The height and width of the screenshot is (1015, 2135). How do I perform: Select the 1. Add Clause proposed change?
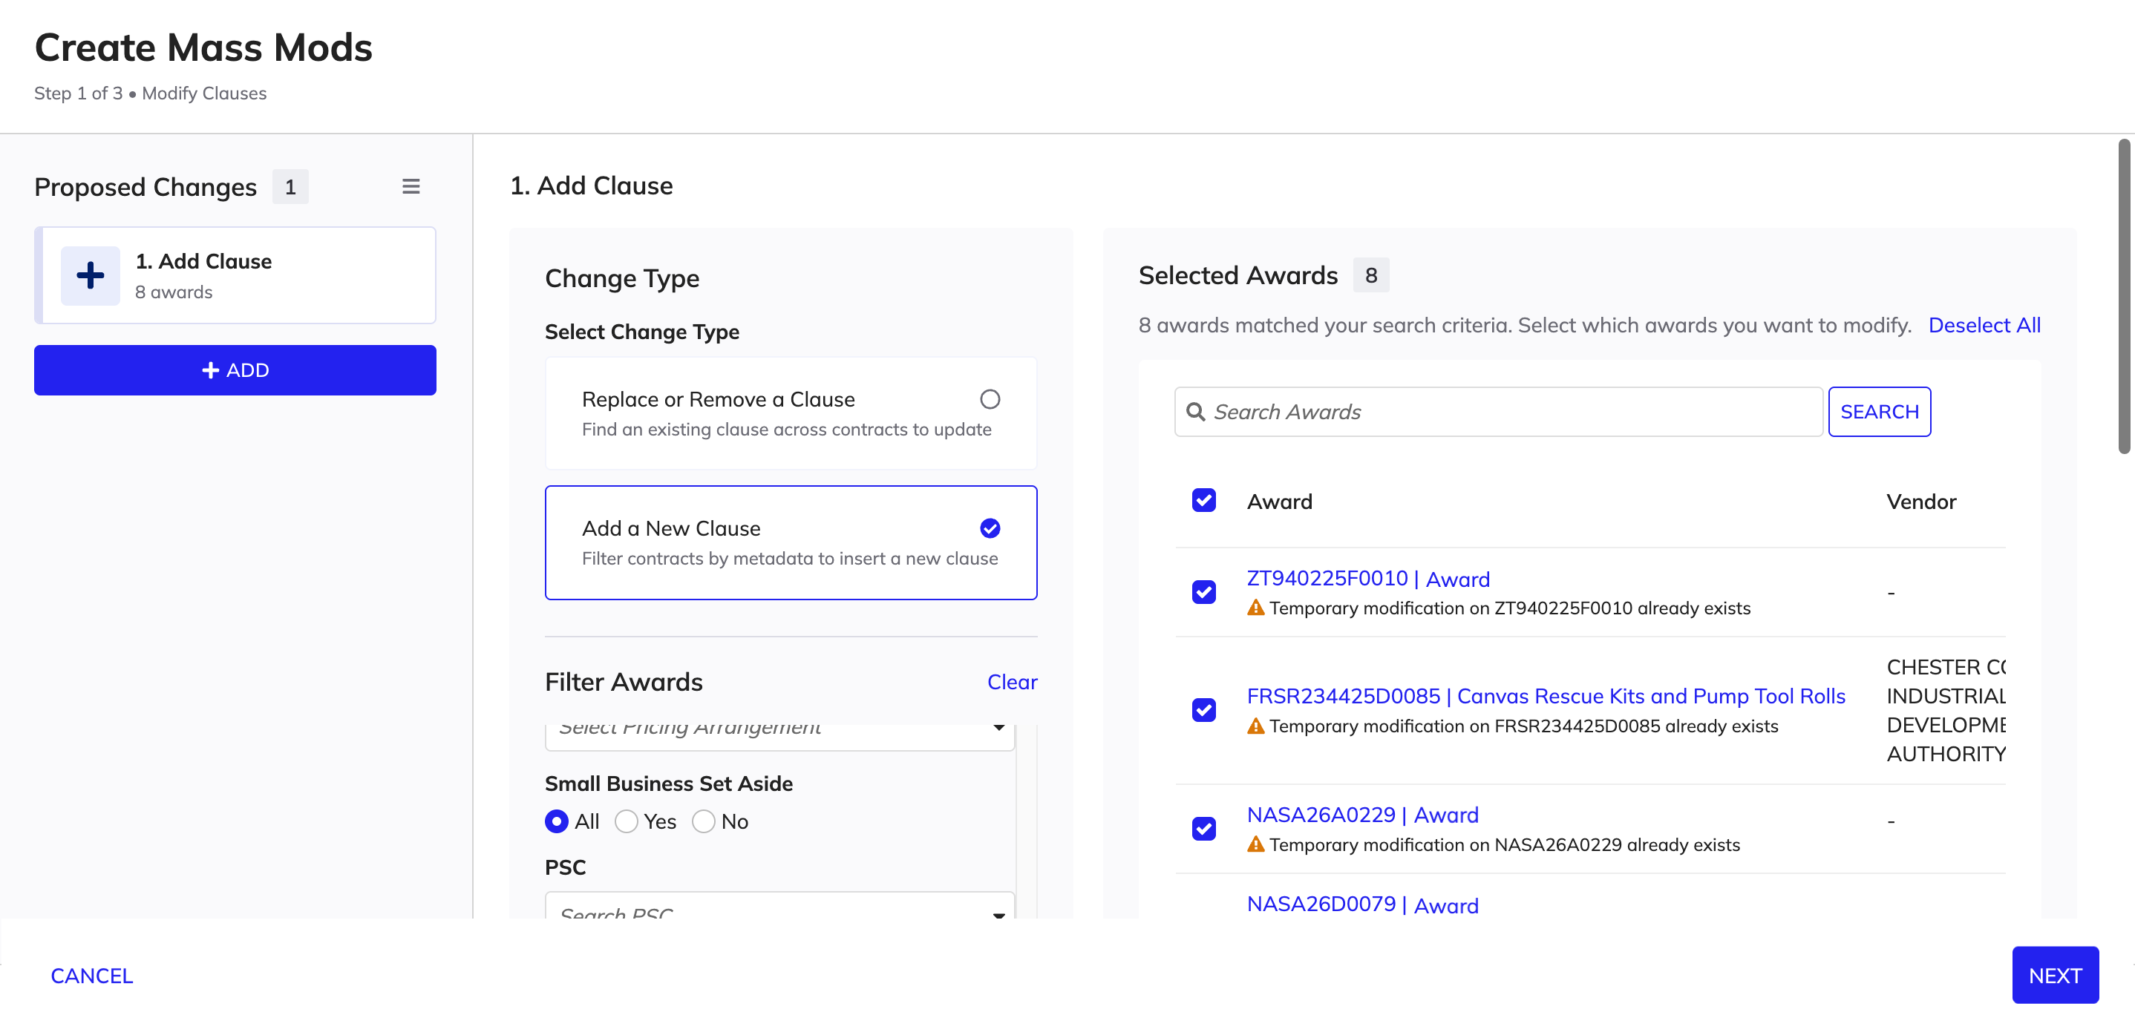[235, 275]
